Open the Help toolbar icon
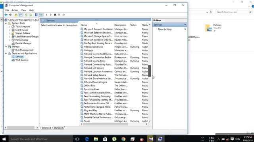This screenshot has width=254, height=142. point(36,15)
